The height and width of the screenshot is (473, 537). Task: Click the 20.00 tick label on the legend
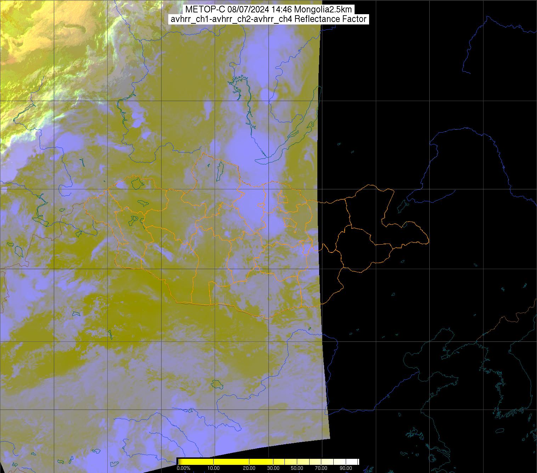(250, 468)
